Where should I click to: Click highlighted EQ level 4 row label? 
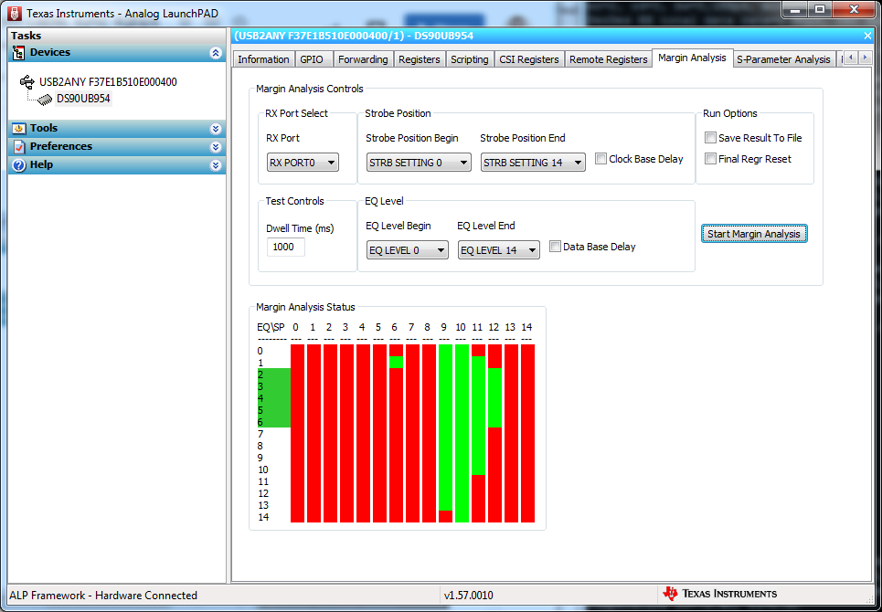(260, 398)
